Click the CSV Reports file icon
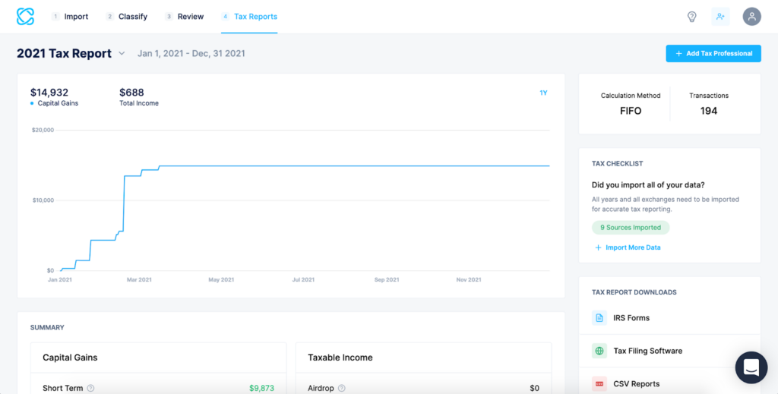This screenshot has height=394, width=778. click(x=599, y=383)
